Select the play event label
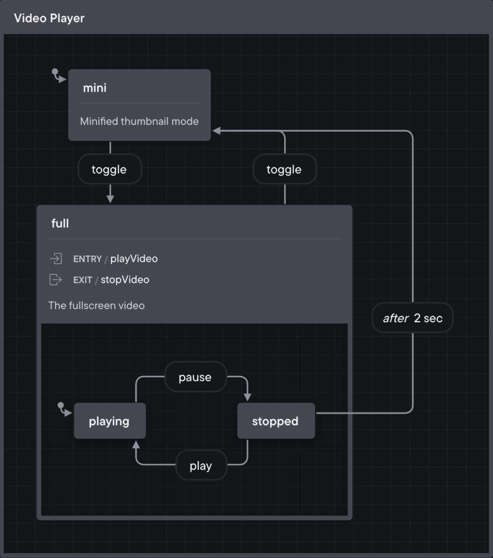The width and height of the screenshot is (493, 558). pyautogui.click(x=201, y=466)
